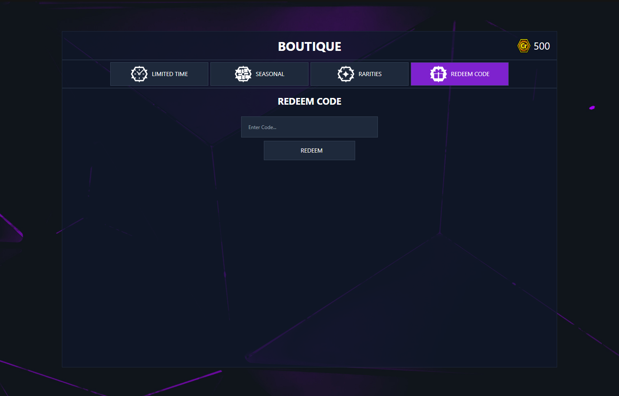Click the small purple particle at right

(592, 108)
